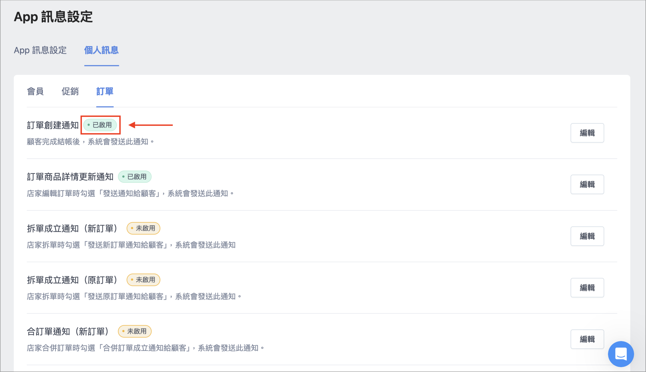Click description mentioning 發送原訂單通知給顧客
The width and height of the screenshot is (646, 372).
pyautogui.click(x=134, y=296)
